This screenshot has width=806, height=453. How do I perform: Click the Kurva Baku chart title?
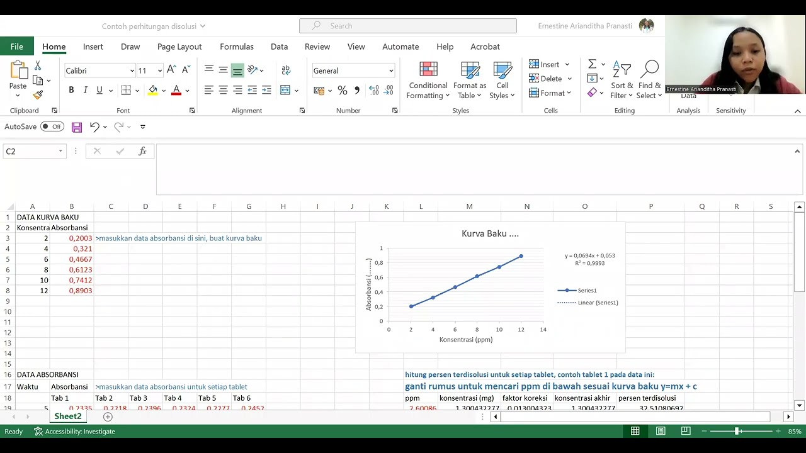coord(490,233)
